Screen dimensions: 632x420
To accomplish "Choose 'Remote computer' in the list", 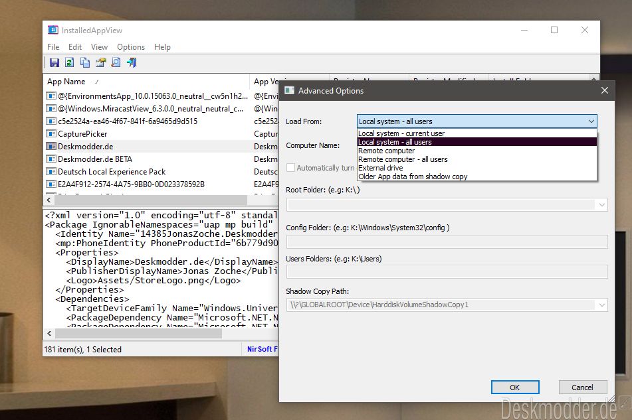I will [x=476, y=151].
